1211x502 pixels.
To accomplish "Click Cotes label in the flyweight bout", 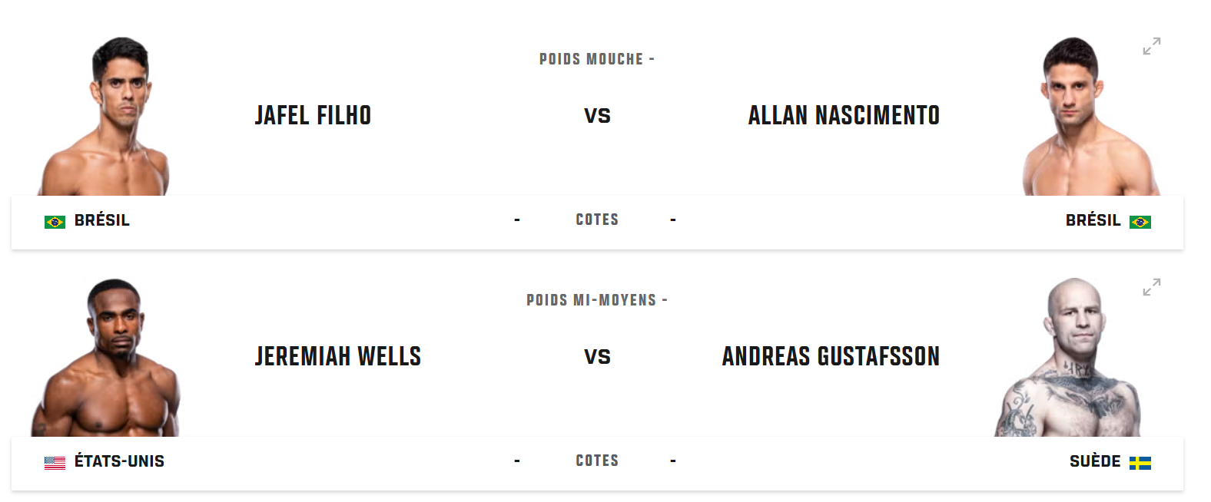I will click(x=597, y=220).
